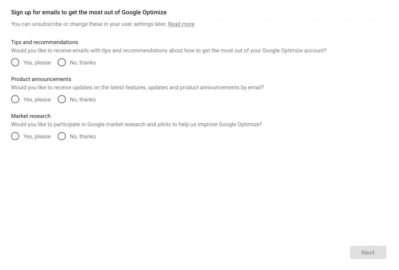Viewport: 399px width, 270px height.
Task: Click the unsubscribe explanation text
Action: click(x=89, y=24)
